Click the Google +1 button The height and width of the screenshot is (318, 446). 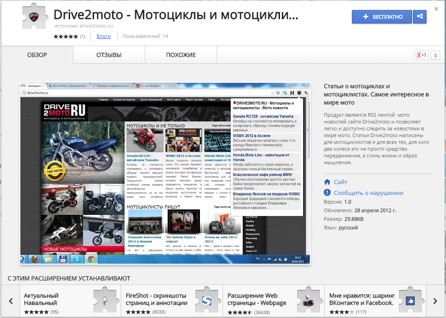coord(421,55)
